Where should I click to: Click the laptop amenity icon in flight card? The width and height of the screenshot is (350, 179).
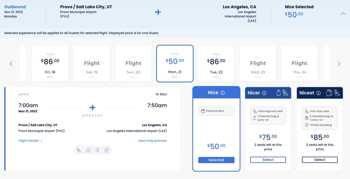(88, 150)
